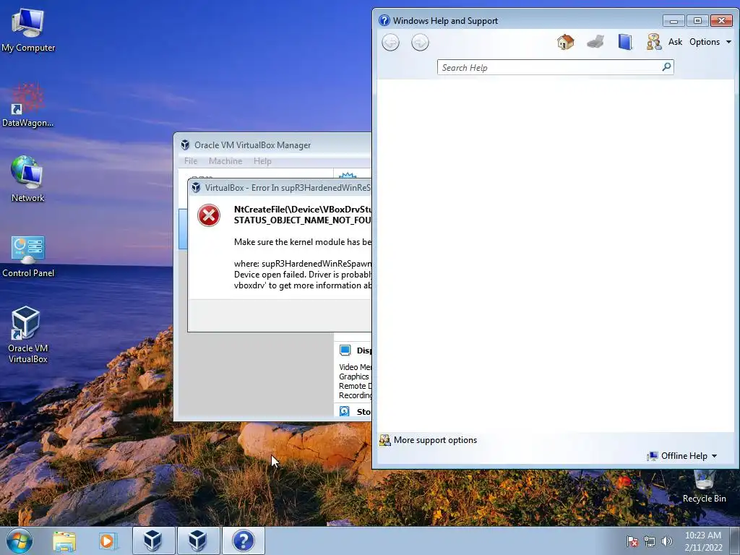Select Oracle VM VirtualBox desktop shortcut
The width and height of the screenshot is (740, 555).
click(x=28, y=335)
